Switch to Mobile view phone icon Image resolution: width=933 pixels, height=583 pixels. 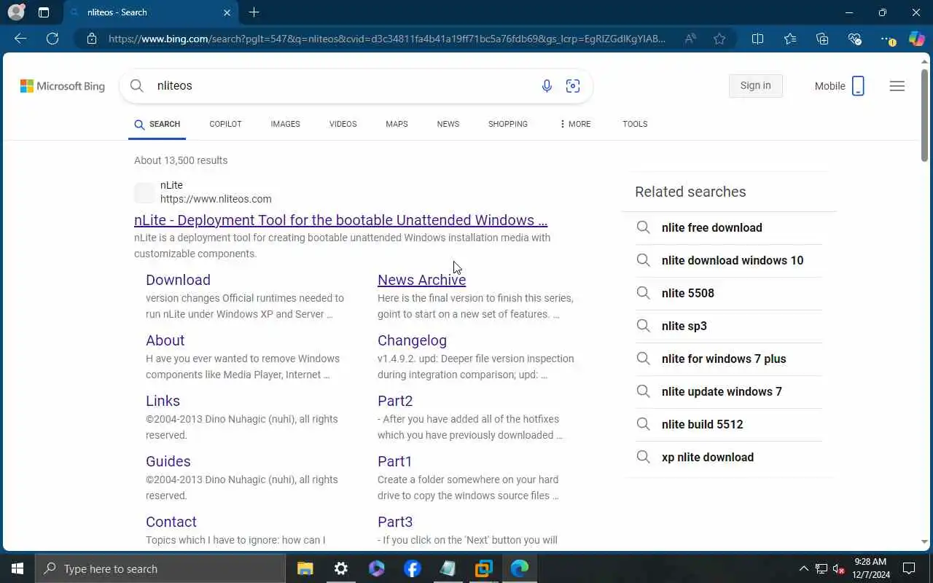pos(858,86)
